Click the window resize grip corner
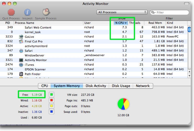This screenshot has height=131, width=194. [x=189, y=123]
